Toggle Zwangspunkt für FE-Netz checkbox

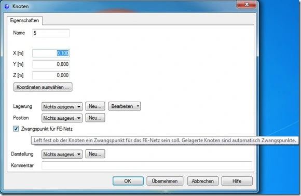16,129
